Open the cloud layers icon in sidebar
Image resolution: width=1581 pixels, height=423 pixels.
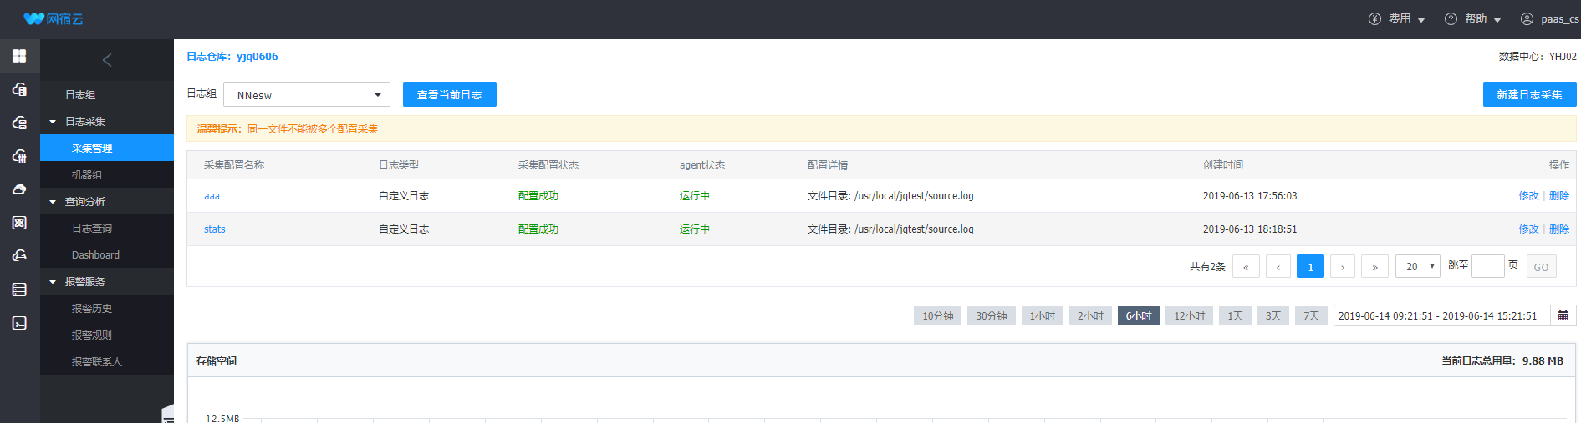pos(19,256)
